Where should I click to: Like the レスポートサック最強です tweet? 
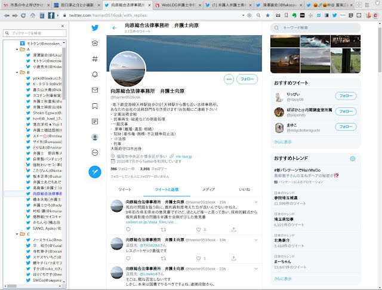pyautogui.click(x=199, y=258)
